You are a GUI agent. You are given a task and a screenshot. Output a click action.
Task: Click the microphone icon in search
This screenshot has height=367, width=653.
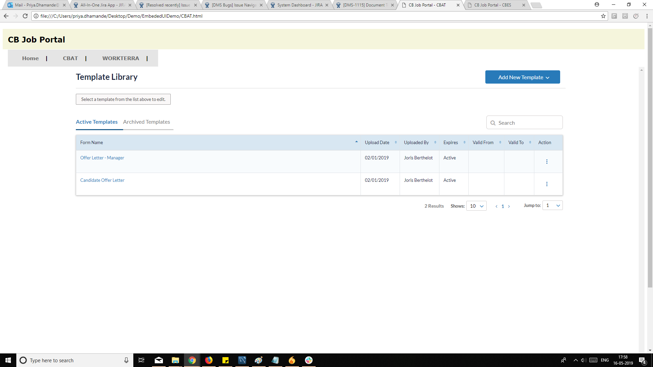(x=126, y=360)
